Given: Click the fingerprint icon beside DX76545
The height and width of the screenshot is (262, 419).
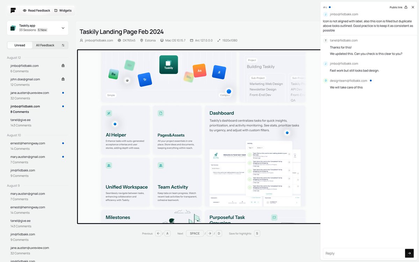Looking at the screenshot, I should [119, 41].
